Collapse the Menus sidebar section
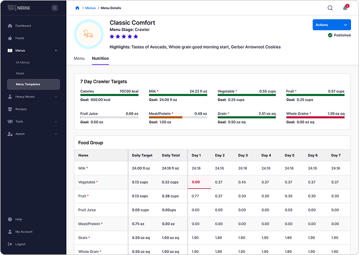Image resolution: width=359 pixels, height=255 pixels. click(56, 51)
